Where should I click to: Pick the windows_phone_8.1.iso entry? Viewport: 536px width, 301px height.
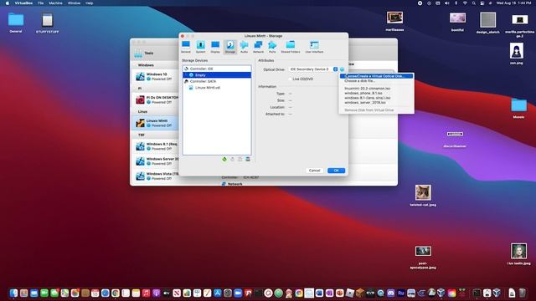[376, 93]
